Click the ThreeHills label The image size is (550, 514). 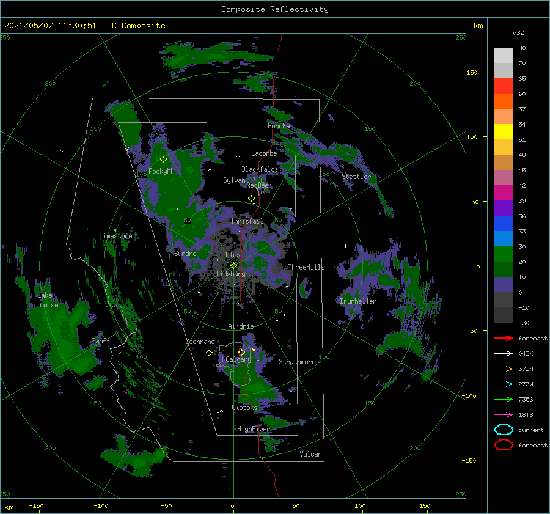coord(307,267)
